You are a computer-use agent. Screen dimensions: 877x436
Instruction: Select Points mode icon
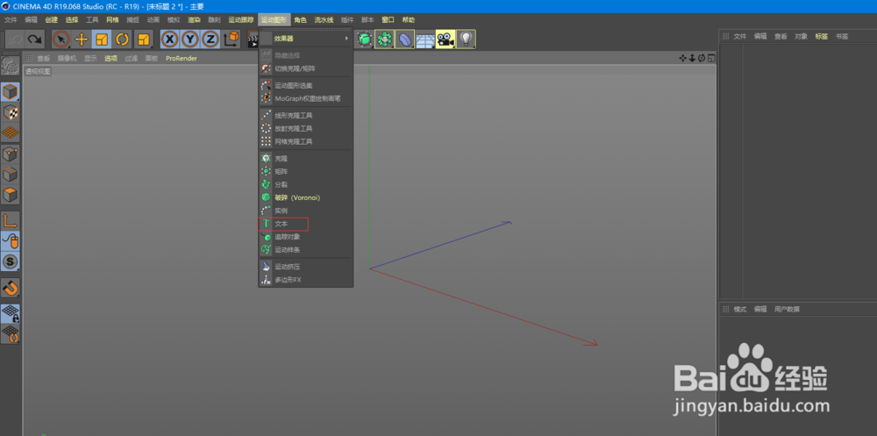coord(11,154)
